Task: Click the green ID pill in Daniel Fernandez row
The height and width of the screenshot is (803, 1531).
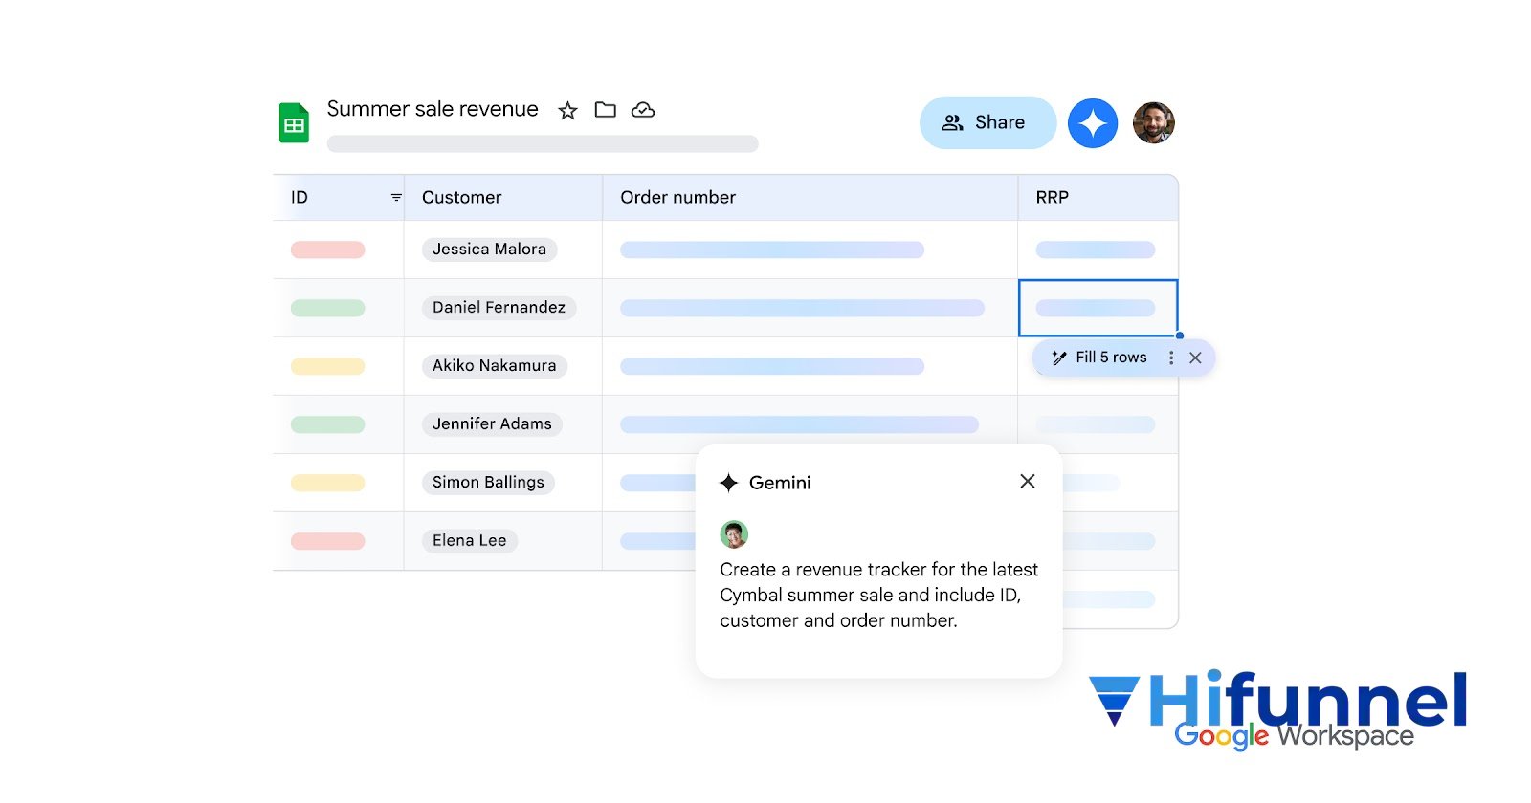Action: [328, 308]
